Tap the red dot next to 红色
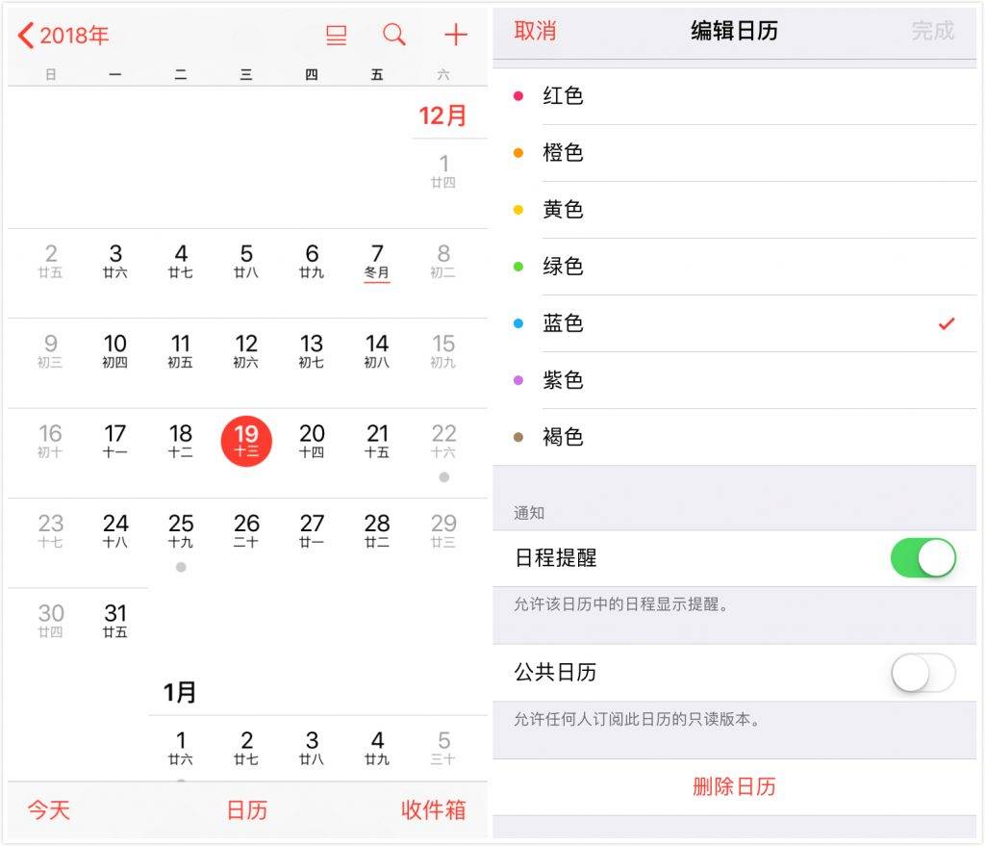The image size is (985, 846). [x=519, y=95]
